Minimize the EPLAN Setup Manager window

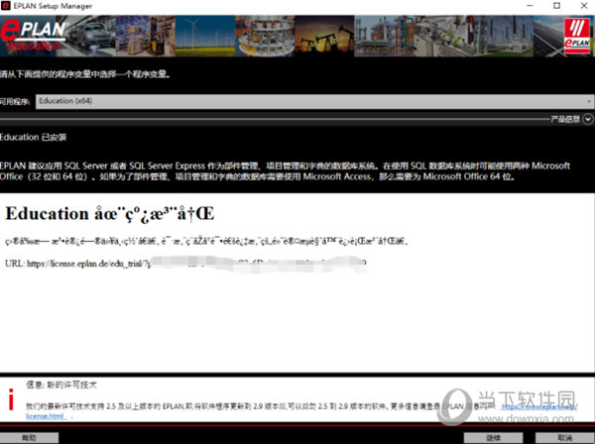tap(531, 6)
